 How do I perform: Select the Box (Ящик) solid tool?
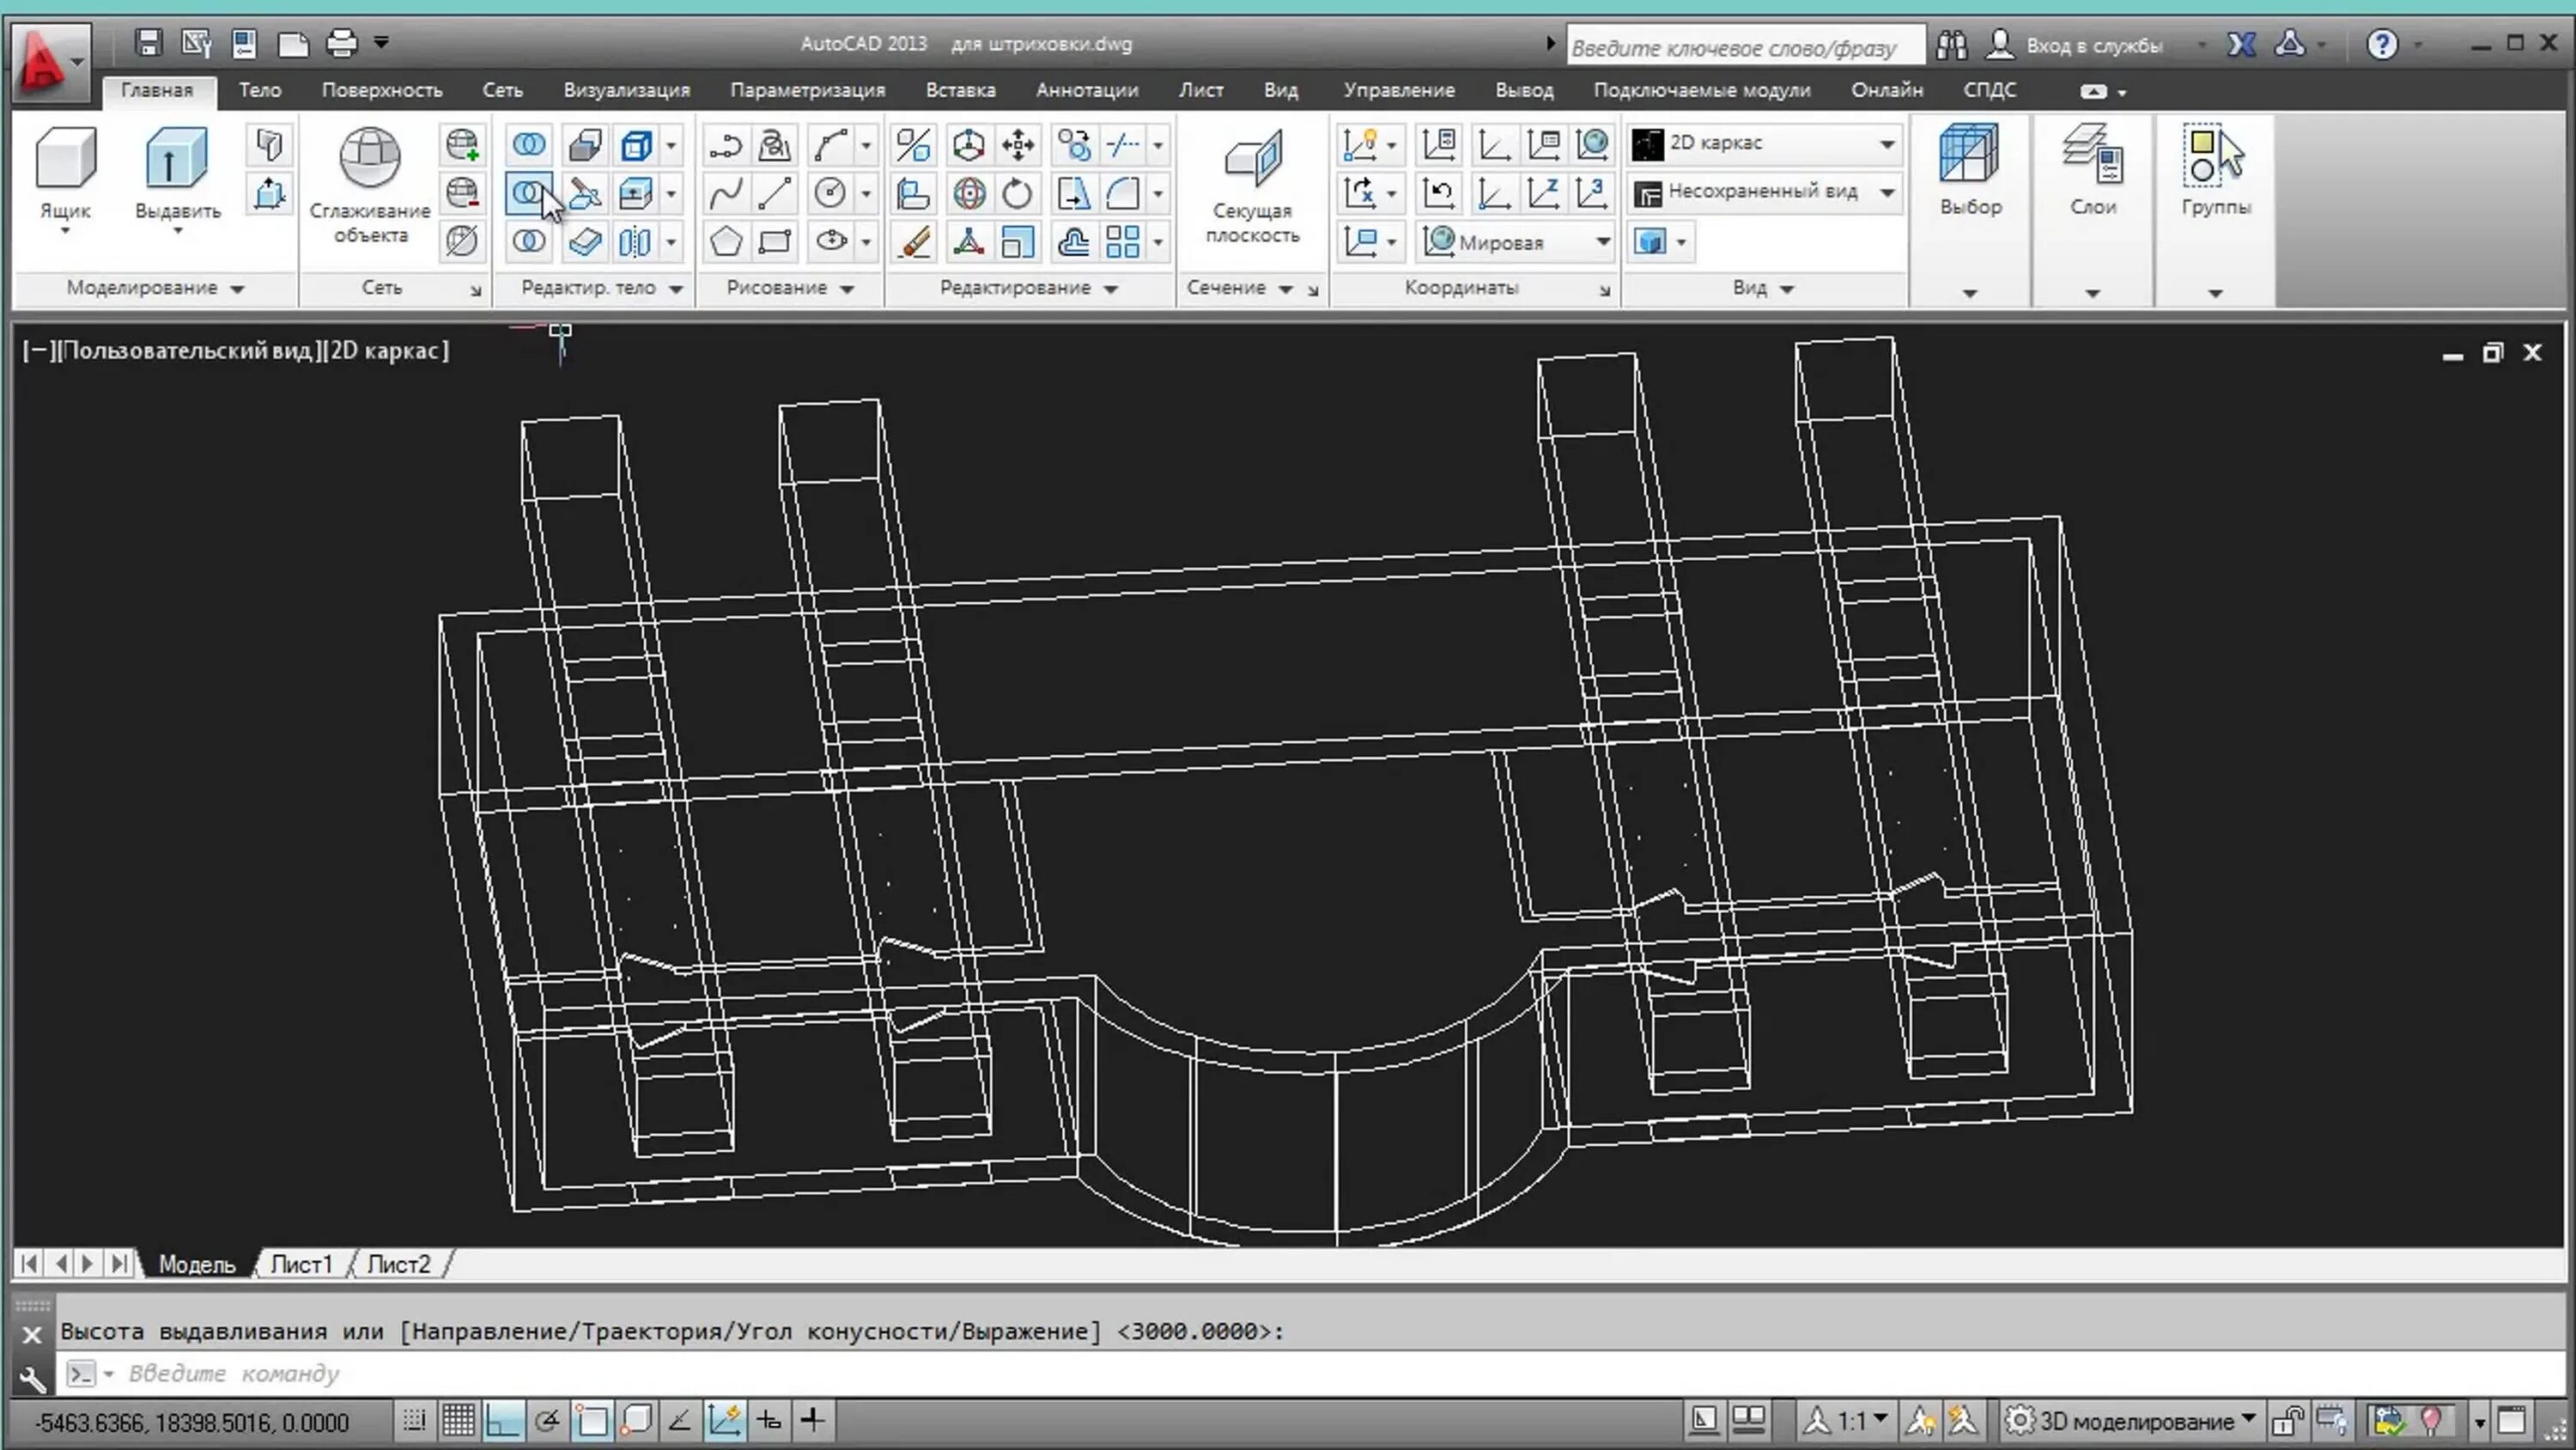(65, 160)
